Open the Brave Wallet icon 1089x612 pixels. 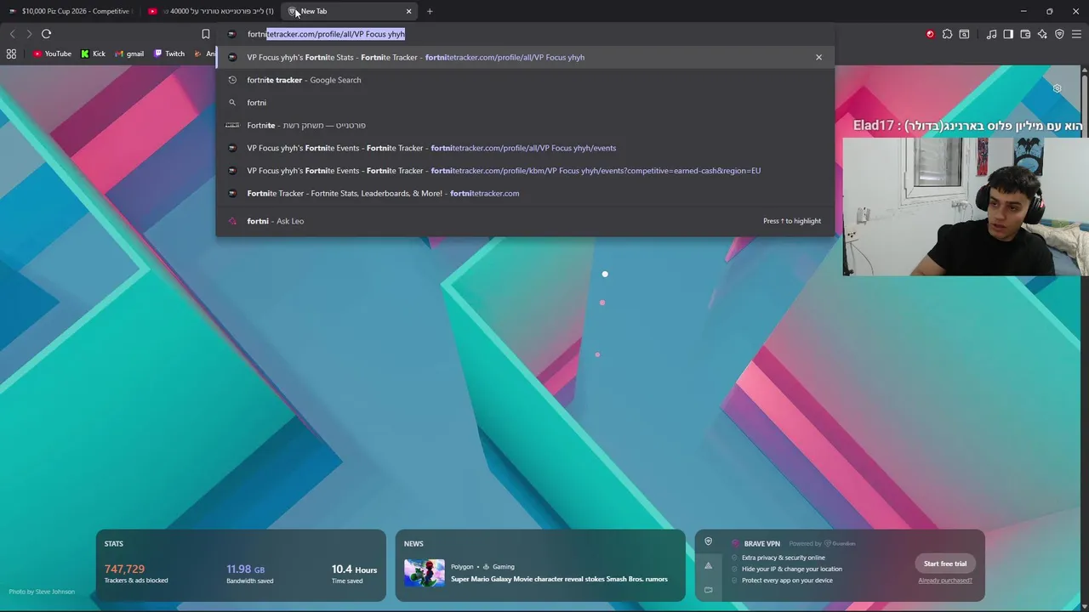point(1025,34)
